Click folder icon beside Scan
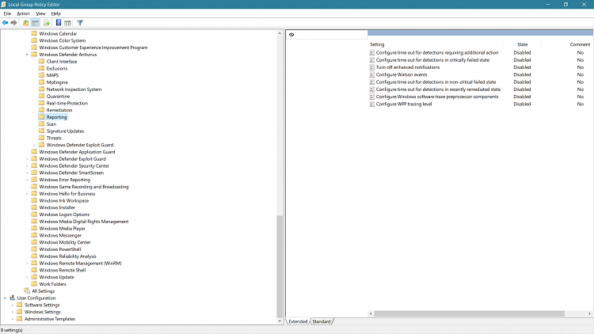 tap(42, 123)
